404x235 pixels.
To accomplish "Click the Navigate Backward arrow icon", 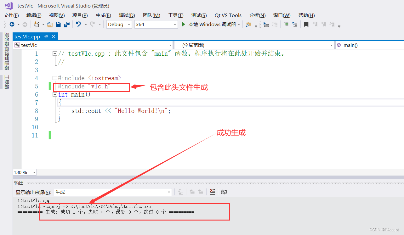I will (x=12, y=24).
